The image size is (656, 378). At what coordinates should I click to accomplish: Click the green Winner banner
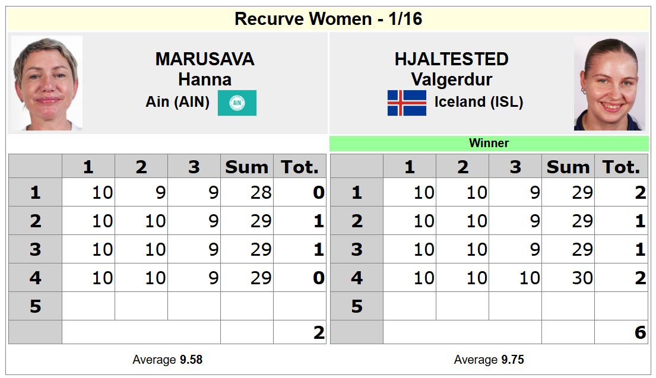click(489, 143)
